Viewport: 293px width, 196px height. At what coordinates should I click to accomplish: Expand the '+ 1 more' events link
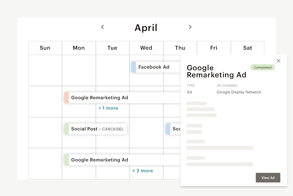point(108,108)
